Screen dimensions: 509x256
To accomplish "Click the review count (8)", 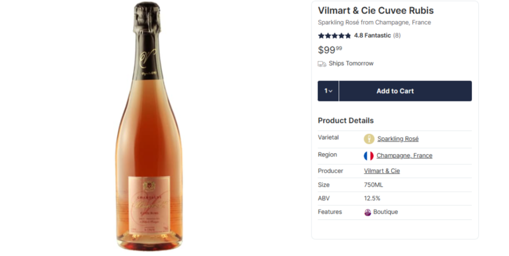I will click(x=397, y=36).
